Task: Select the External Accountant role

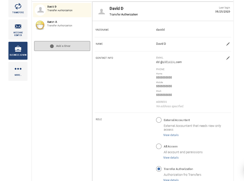Action: [x=159, y=120]
